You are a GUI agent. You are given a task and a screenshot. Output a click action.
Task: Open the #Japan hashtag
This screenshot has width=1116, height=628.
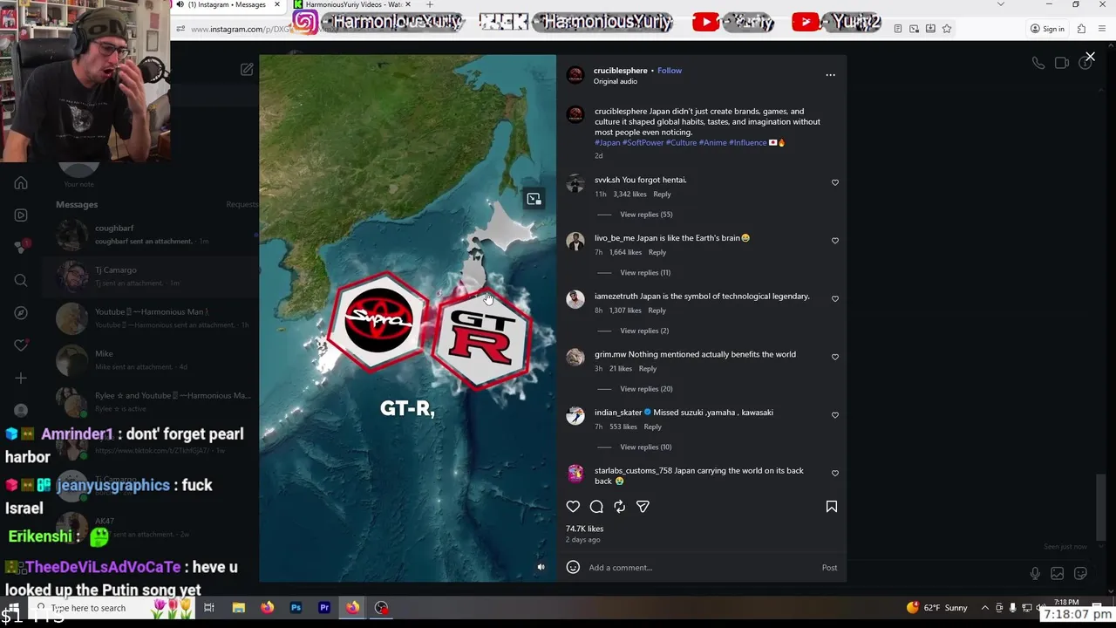608,143
